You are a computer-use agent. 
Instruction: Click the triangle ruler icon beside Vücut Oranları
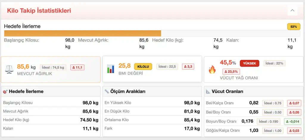coord(208,92)
